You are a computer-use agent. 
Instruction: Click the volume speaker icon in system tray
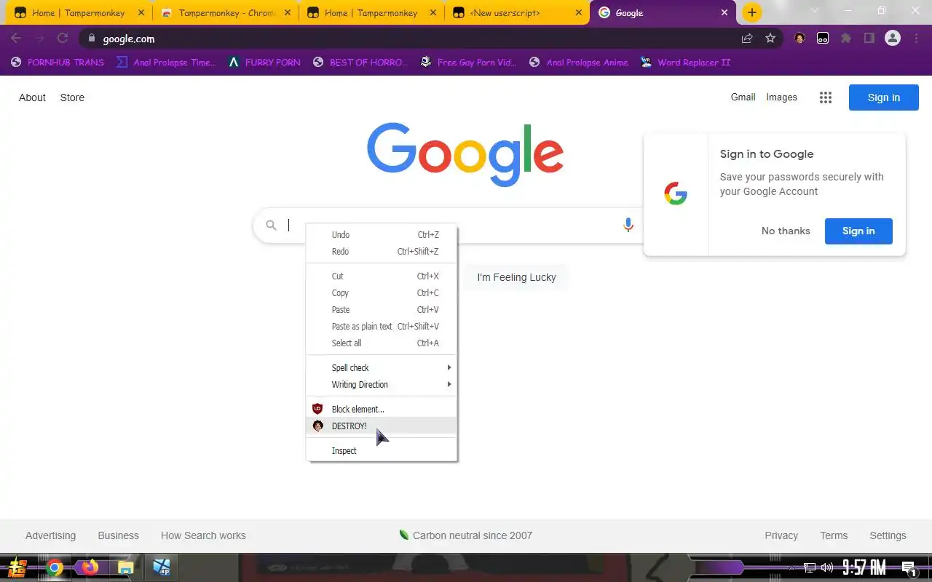coord(827,567)
